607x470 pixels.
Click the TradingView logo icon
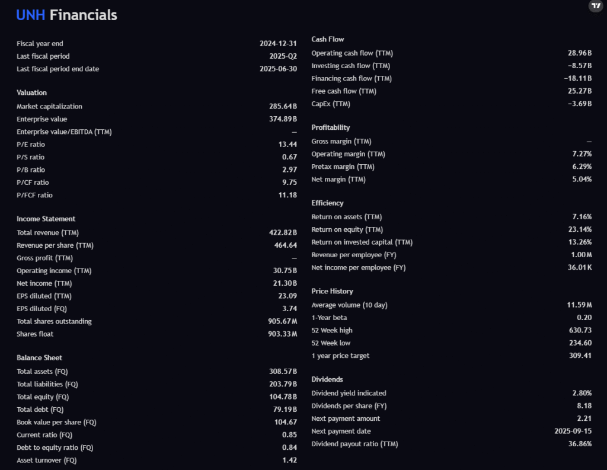595,6
